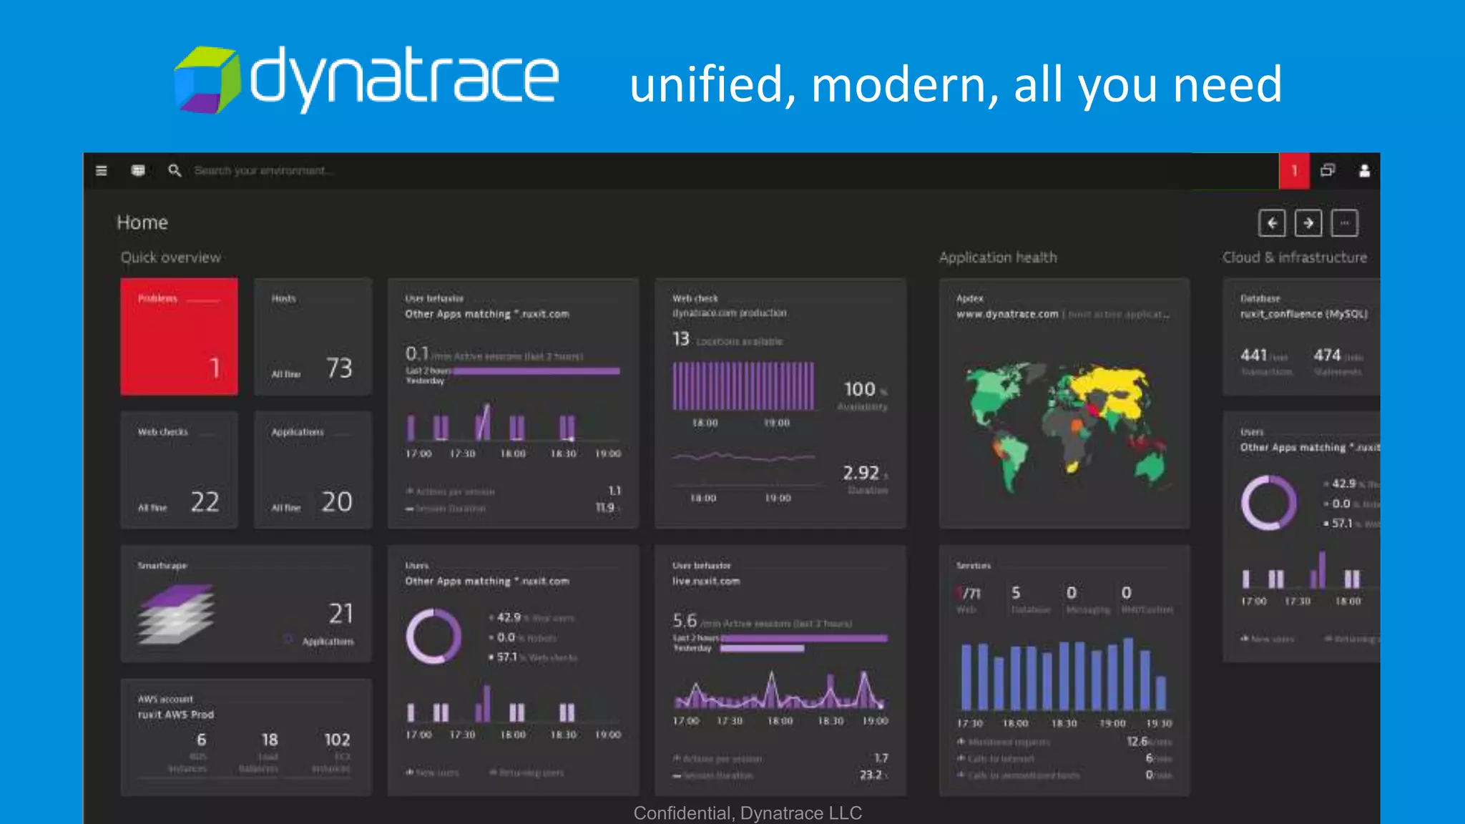Open the Hosts tile showing 73
The image size is (1465, 824).
[x=313, y=336]
